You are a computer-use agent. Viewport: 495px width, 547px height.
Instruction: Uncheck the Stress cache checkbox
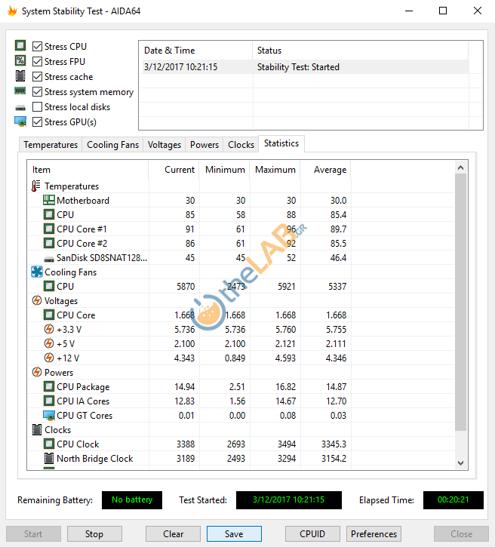click(37, 77)
